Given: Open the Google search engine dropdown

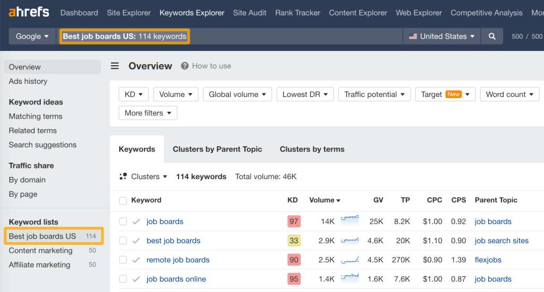Looking at the screenshot, I should click(x=32, y=37).
